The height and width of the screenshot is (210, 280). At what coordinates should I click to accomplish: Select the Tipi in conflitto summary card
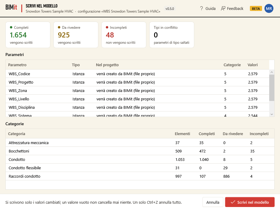(171, 35)
